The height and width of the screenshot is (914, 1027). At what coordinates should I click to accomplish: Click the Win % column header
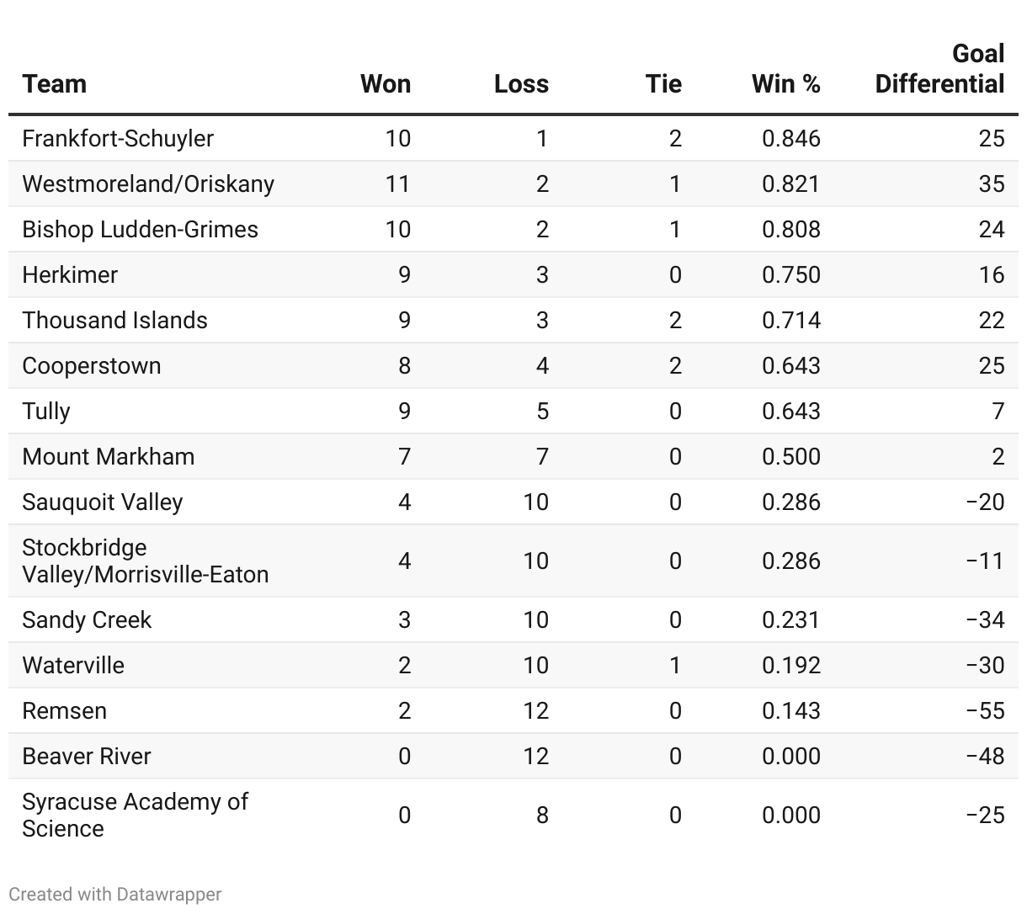pos(785,84)
